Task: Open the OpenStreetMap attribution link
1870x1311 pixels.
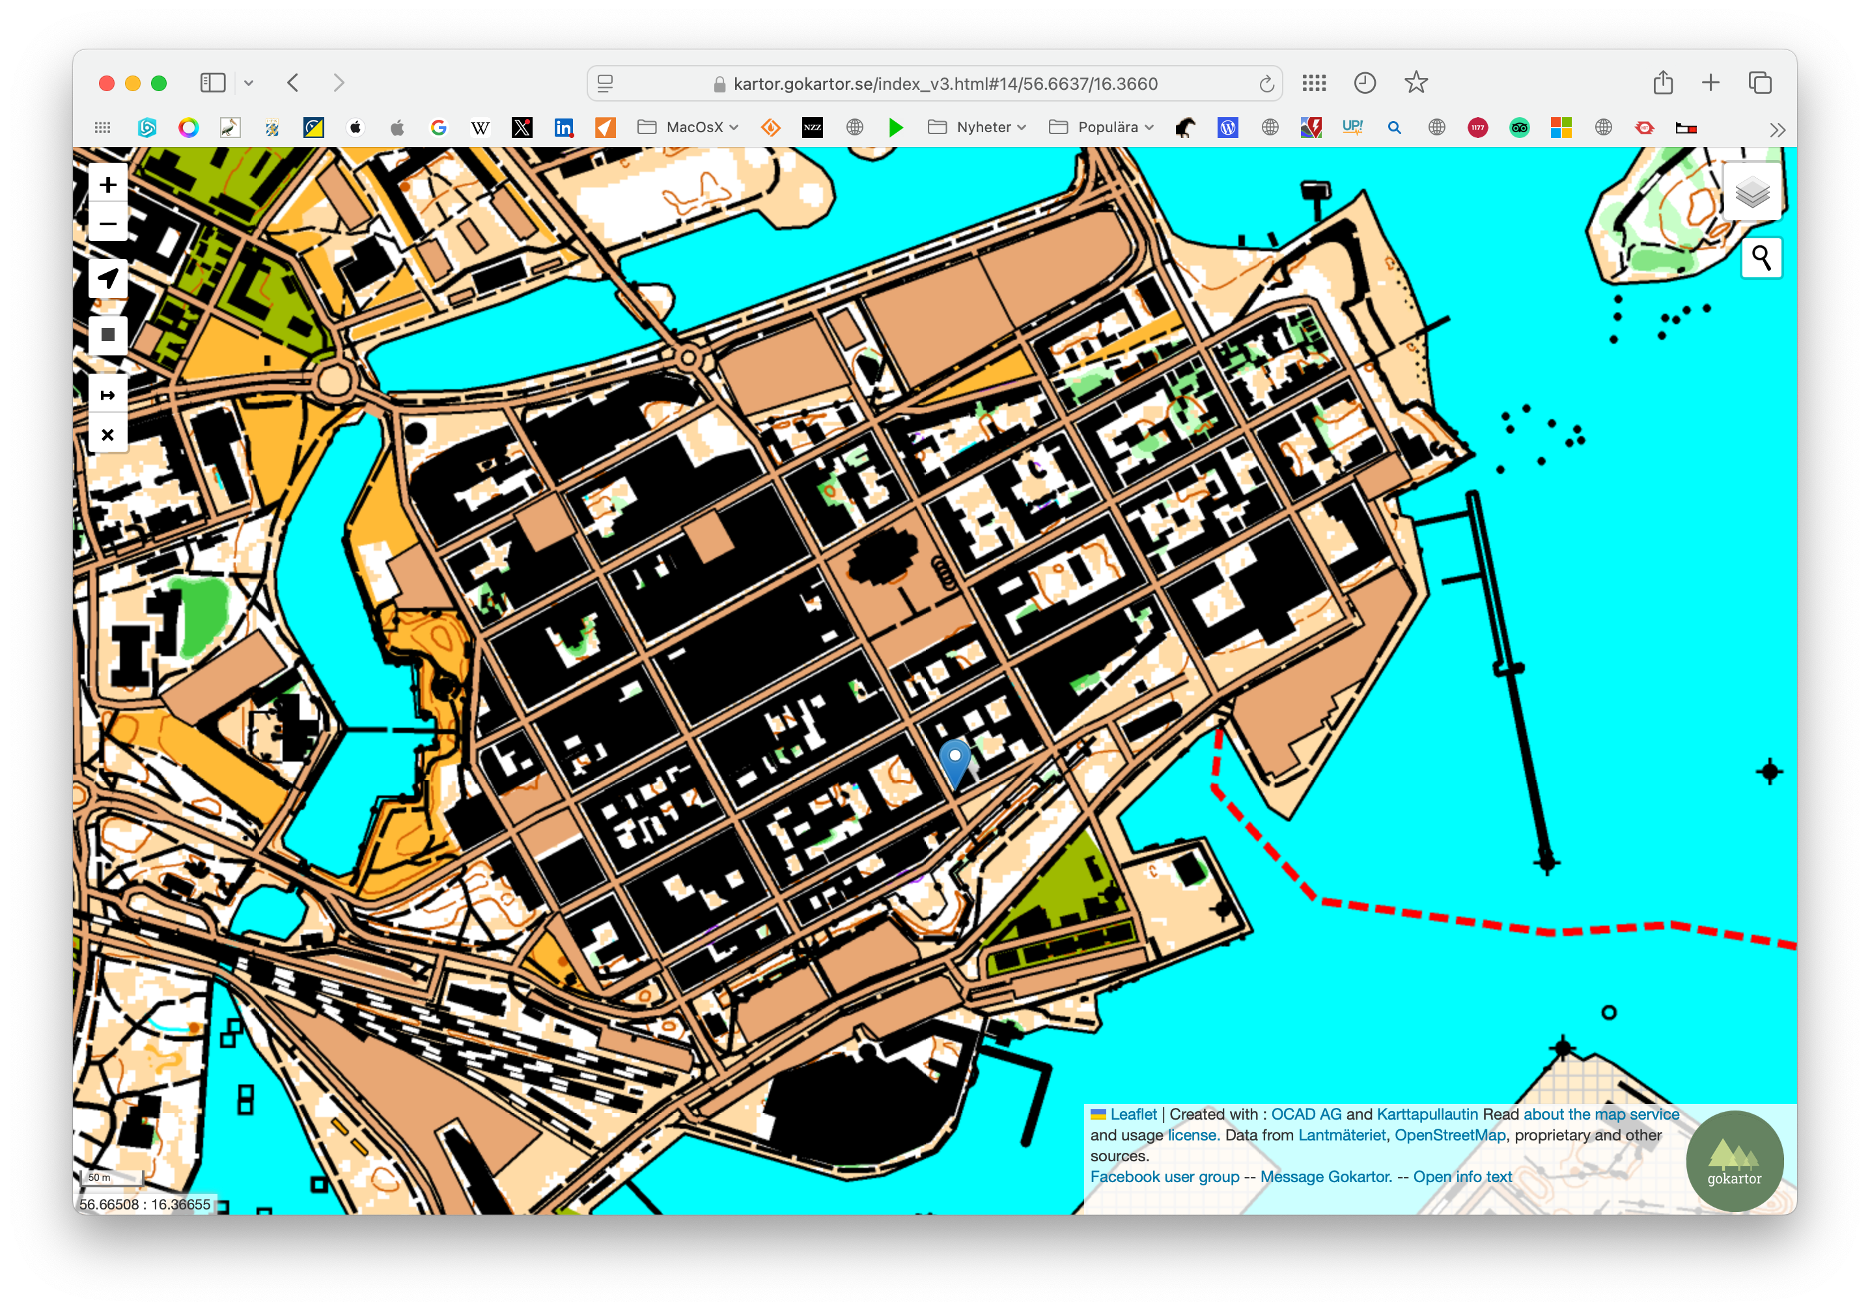Action: [1450, 1135]
